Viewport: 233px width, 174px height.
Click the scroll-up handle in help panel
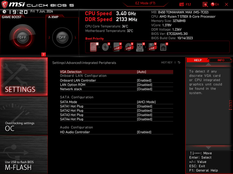tap(208, 64)
